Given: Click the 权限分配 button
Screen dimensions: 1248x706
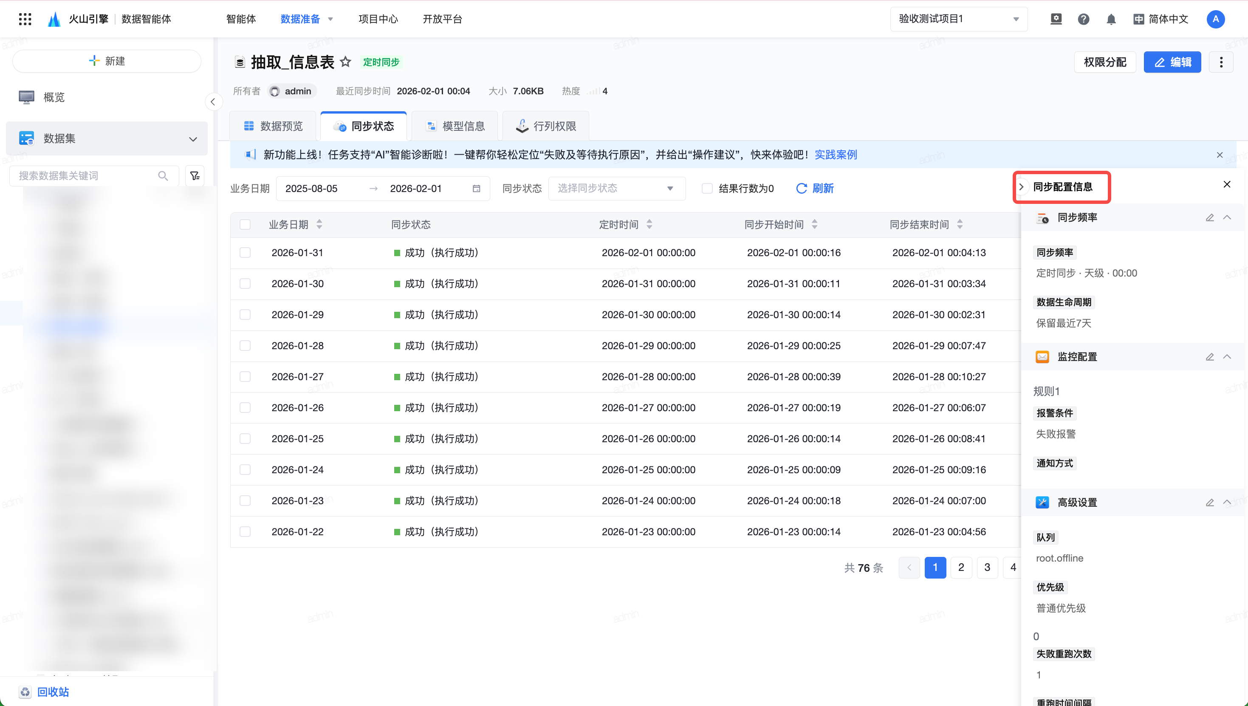Looking at the screenshot, I should [x=1104, y=62].
